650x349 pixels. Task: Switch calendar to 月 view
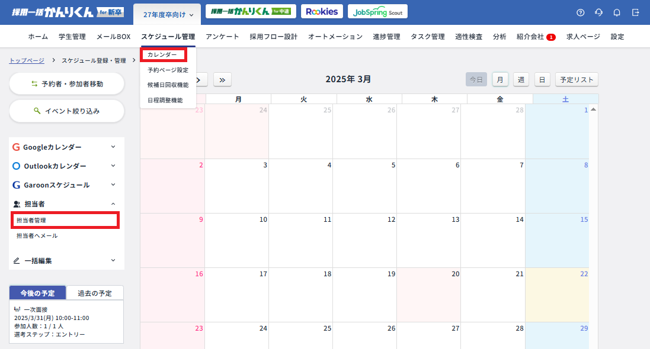point(500,79)
